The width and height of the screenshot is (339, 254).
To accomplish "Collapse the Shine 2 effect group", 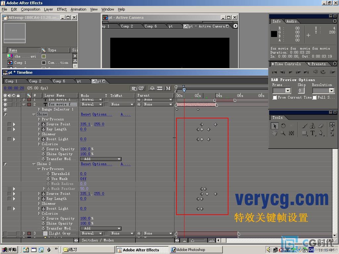I will 34,164.
